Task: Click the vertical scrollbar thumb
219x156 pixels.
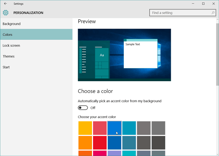Action: point(217,54)
